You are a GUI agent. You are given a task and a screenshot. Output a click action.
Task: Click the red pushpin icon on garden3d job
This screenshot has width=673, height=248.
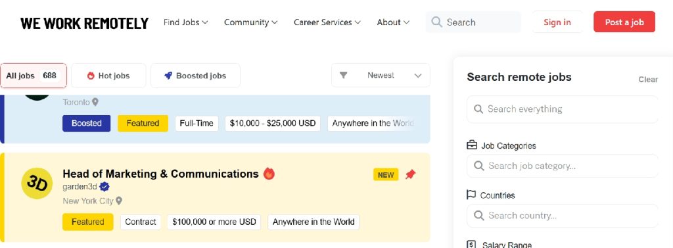coord(411,174)
